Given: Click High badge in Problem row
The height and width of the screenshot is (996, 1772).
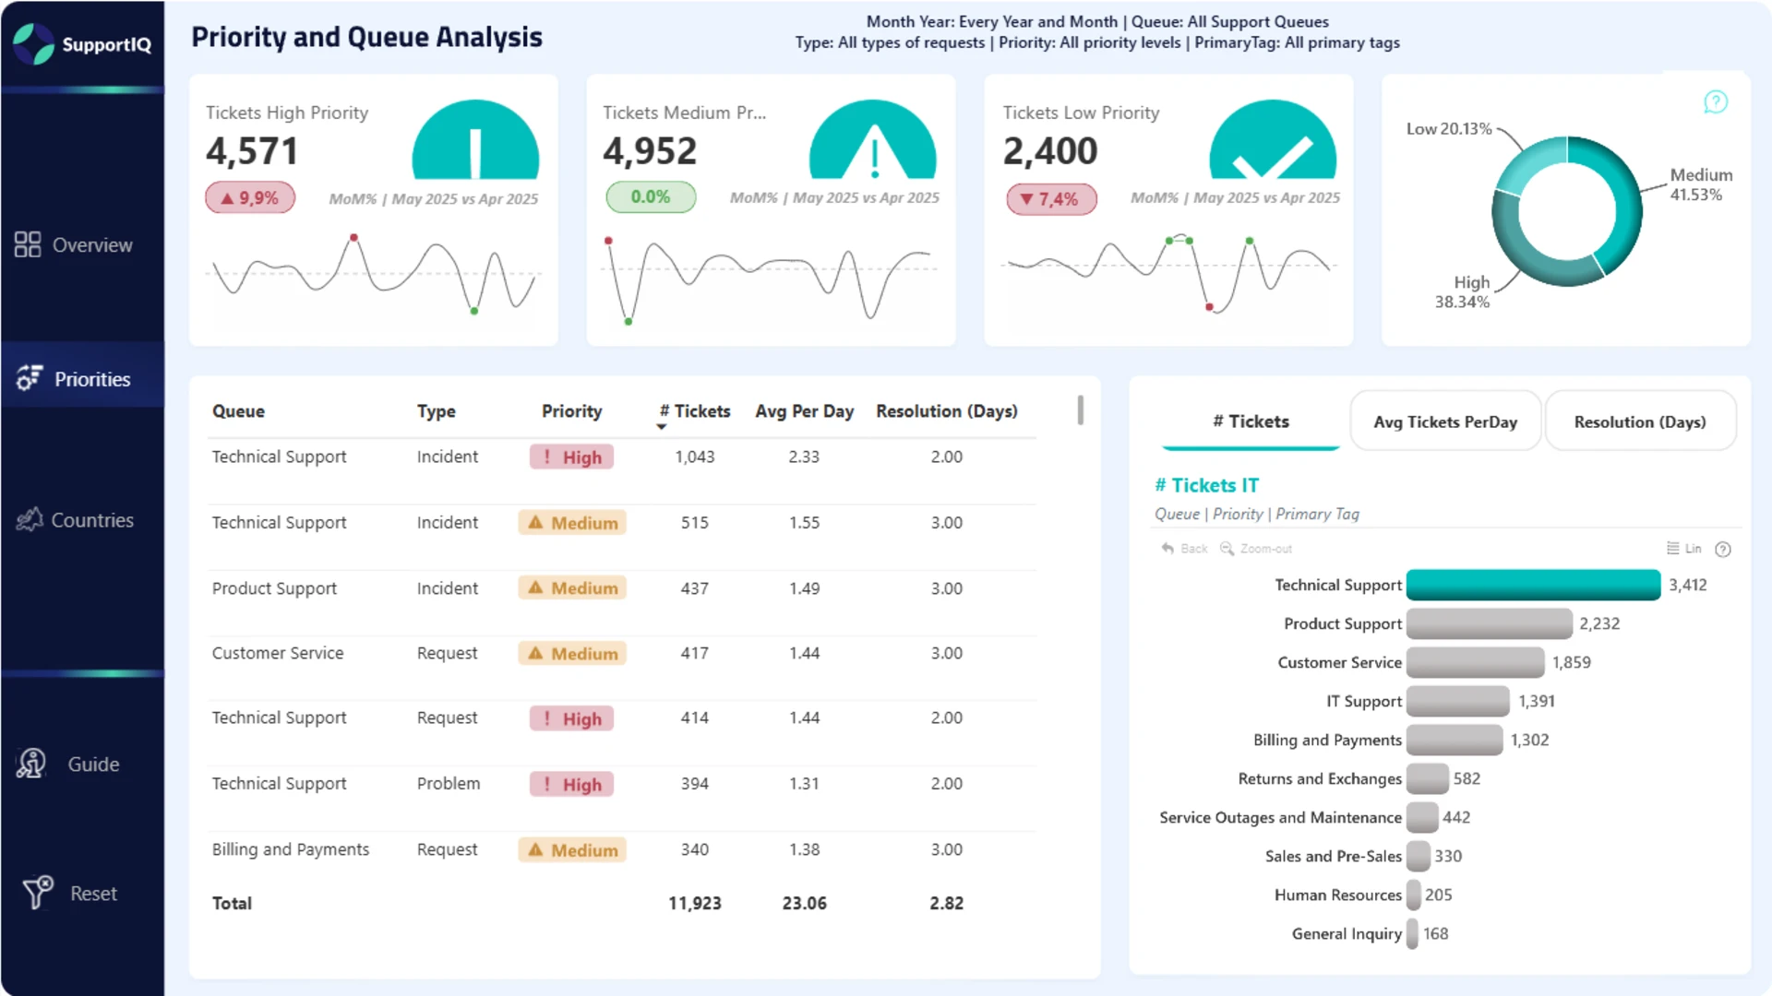Looking at the screenshot, I should click(x=571, y=785).
